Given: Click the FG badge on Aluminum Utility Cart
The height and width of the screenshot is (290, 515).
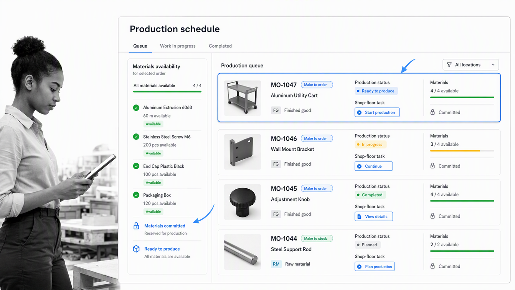Looking at the screenshot, I should point(276,110).
